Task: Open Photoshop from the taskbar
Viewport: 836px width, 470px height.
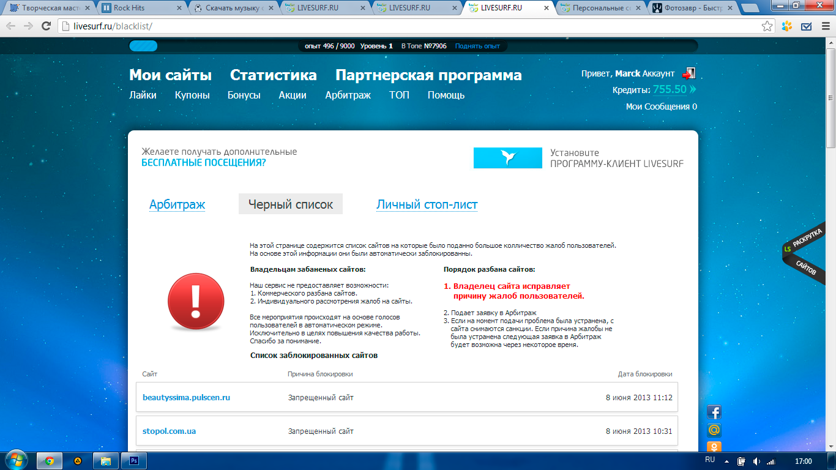Action: click(133, 461)
